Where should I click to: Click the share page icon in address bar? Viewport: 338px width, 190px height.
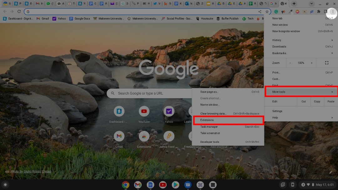point(260,12)
